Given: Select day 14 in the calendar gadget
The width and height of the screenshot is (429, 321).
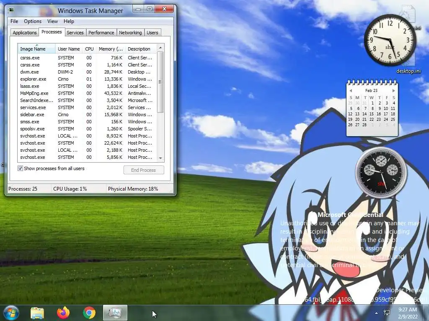Looking at the screenshot, I should (x=364, y=114).
